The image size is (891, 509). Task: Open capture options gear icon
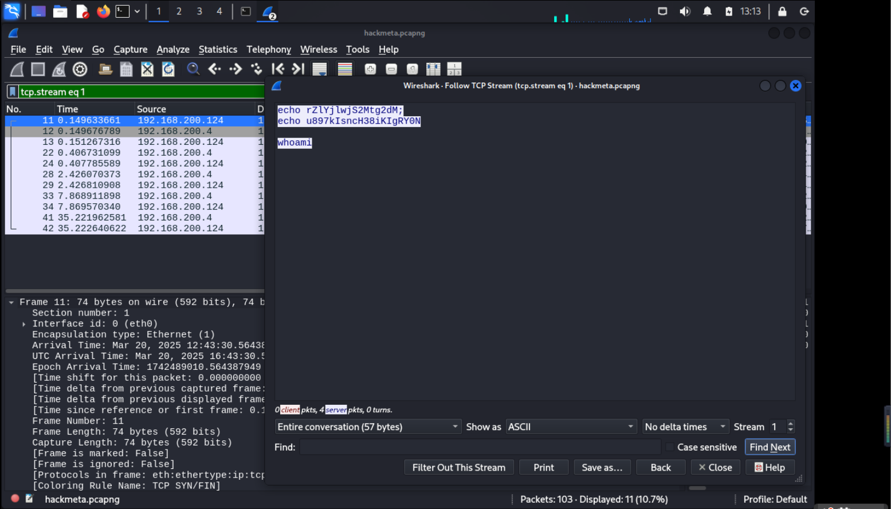[80, 69]
